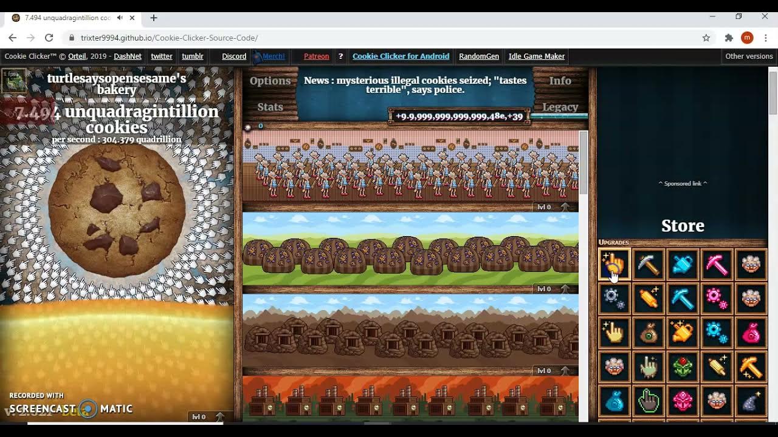Open the Stats menu
Image resolution: width=778 pixels, height=437 pixels.
click(270, 107)
